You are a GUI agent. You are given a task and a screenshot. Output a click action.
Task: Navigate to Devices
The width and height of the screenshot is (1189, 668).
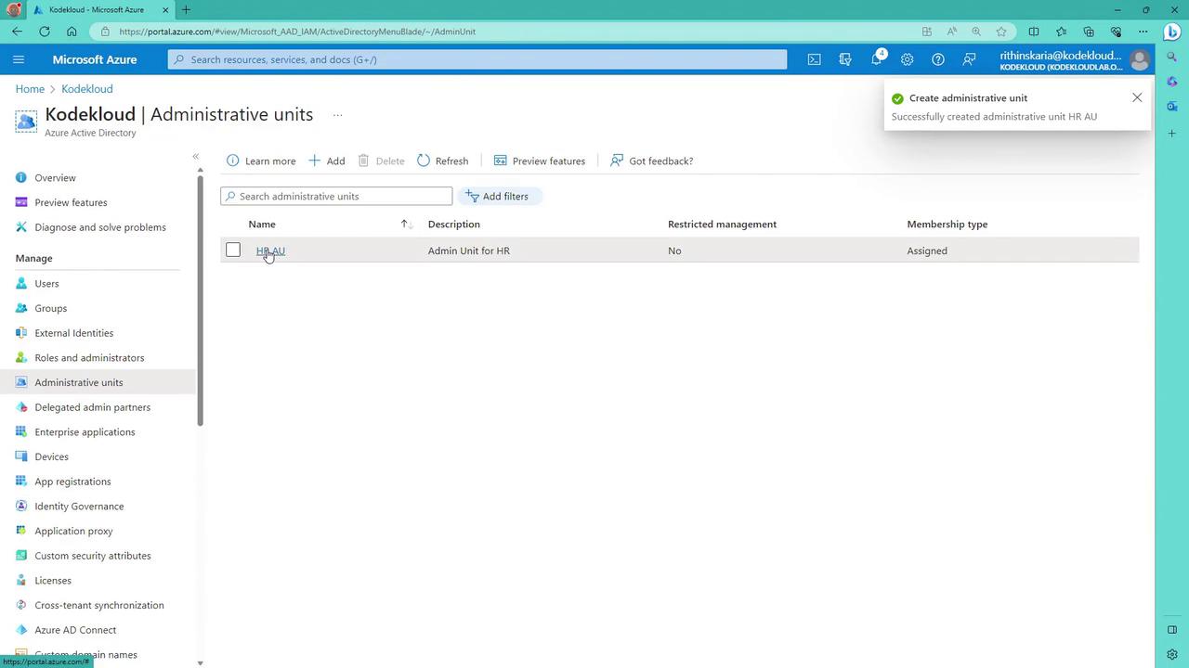51,456
